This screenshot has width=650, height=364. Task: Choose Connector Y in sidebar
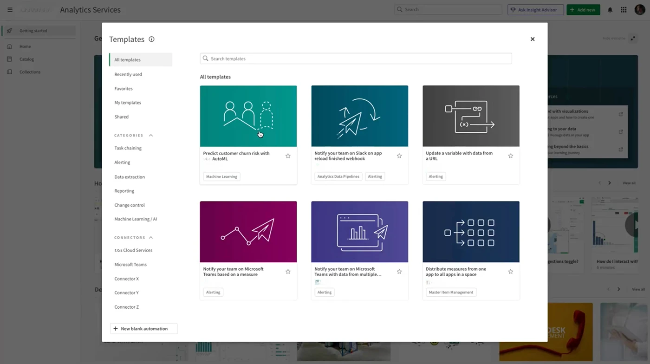(x=127, y=293)
